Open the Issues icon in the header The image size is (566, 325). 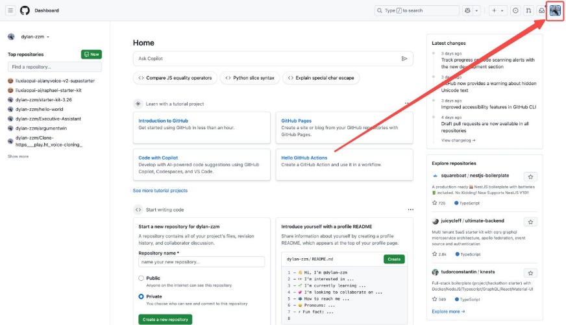tap(515, 10)
